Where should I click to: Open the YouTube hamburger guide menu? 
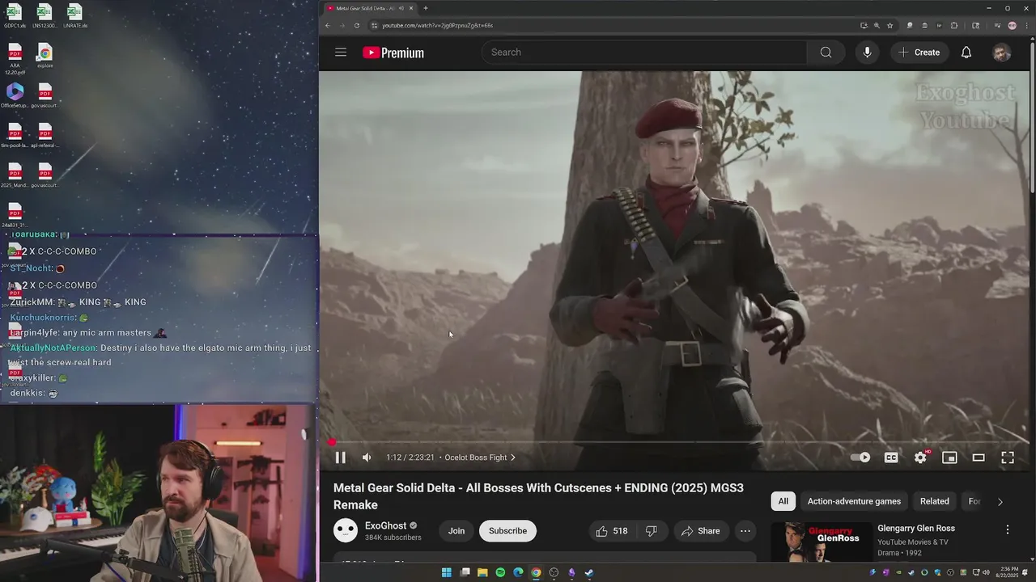[x=341, y=53]
